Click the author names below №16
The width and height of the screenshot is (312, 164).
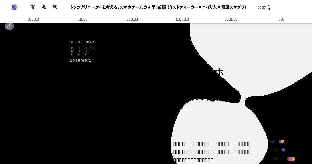click(x=82, y=51)
